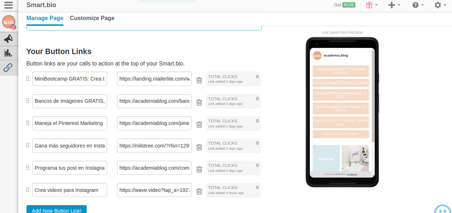This screenshot has height=213, width=452.
Task: Click preview button Bancos de Imágenes in phone
Action: (x=341, y=83)
